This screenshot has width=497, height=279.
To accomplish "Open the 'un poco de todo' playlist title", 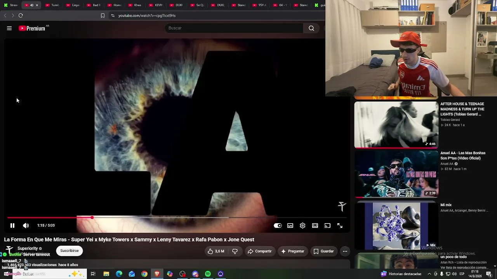I will (x=454, y=257).
